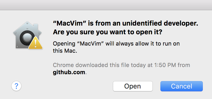Click the exclamation mark inside the warning triangle
Image resolution: width=212 pixels, height=99 pixels.
[36, 44]
